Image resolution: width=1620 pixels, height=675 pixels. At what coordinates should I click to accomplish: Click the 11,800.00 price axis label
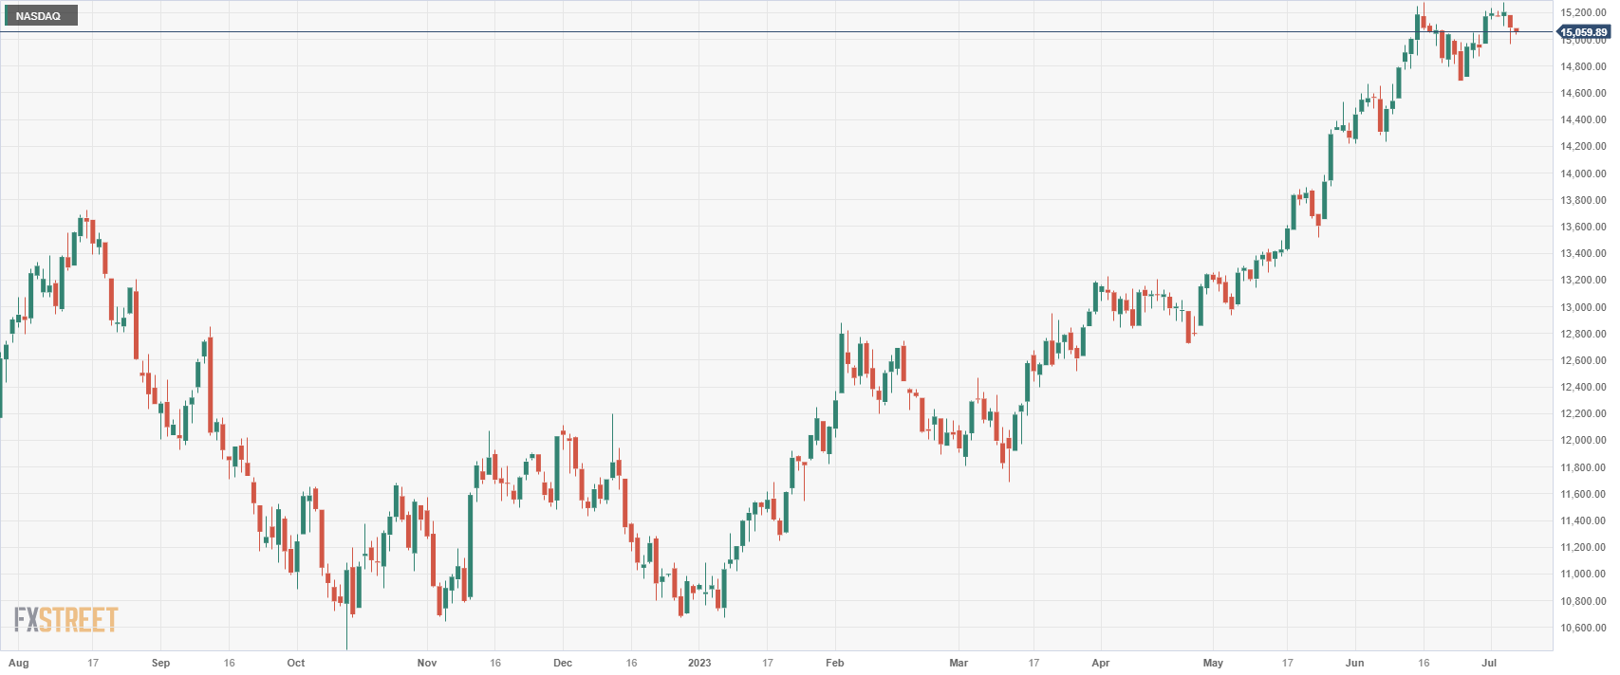(1583, 467)
